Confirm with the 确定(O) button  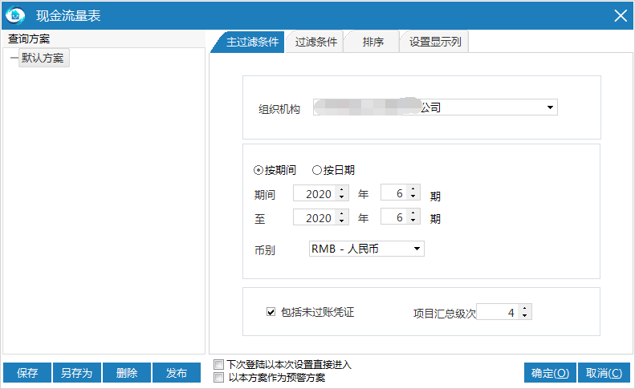pos(550,372)
